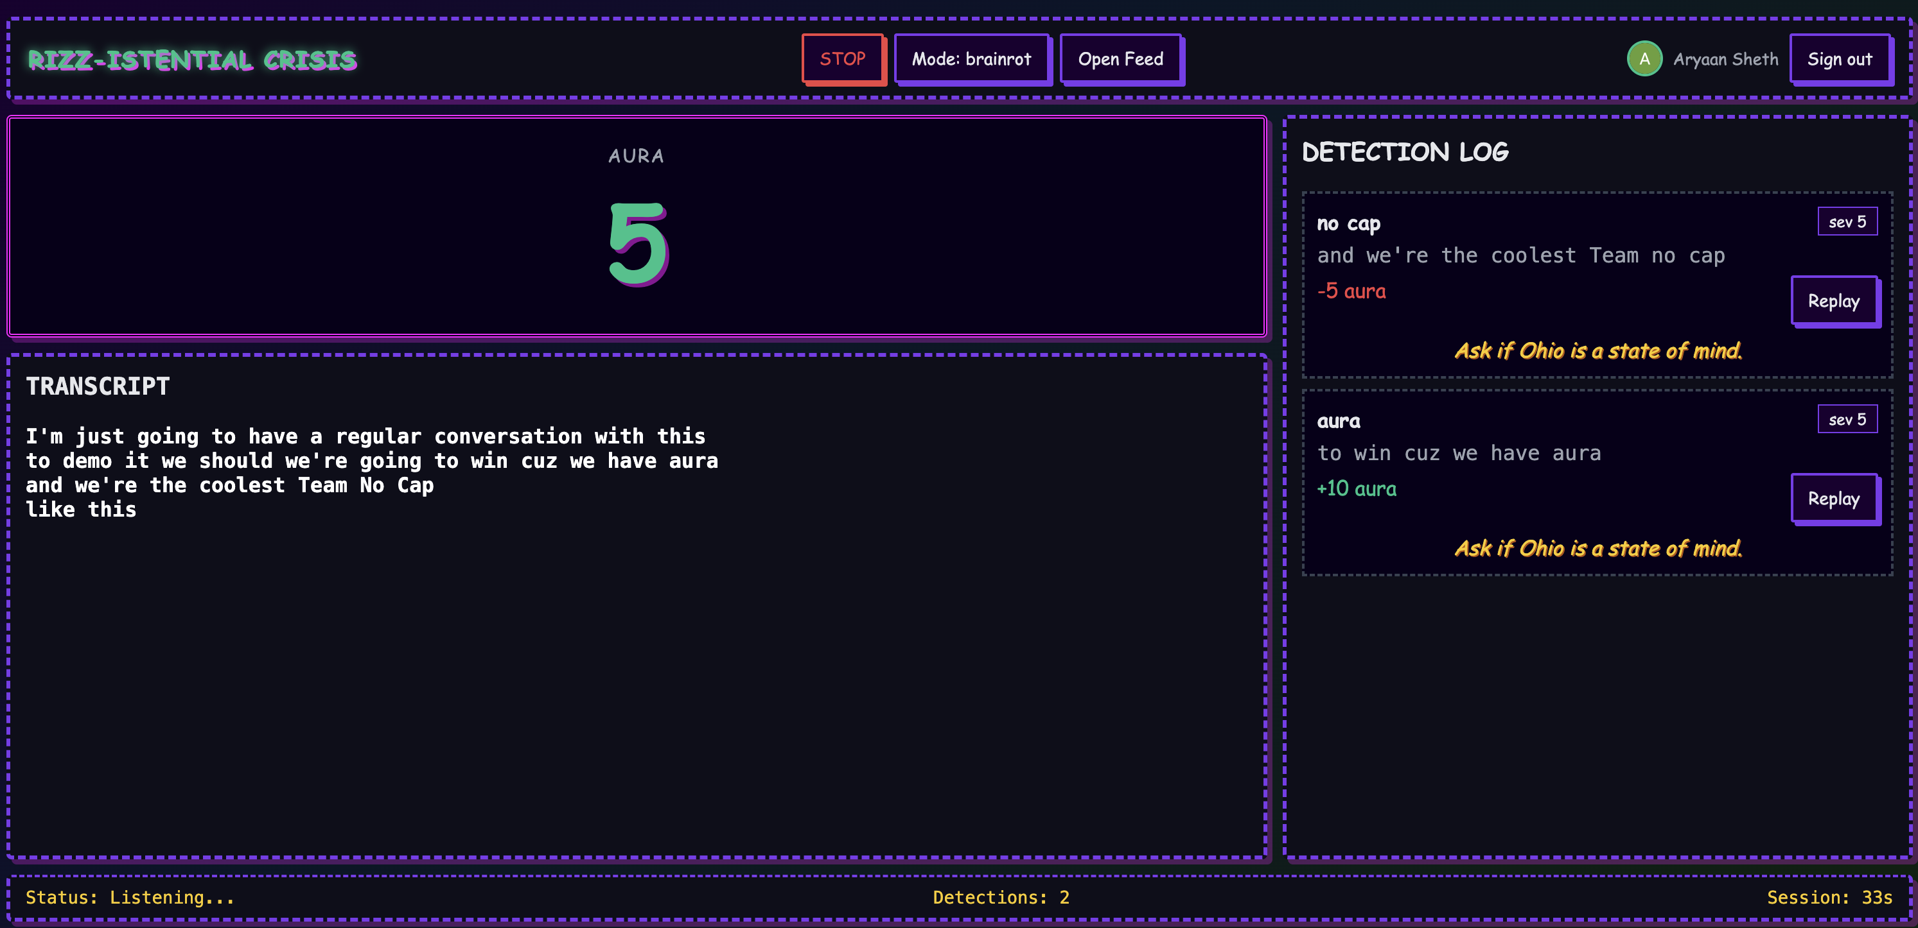
Task: Replay the 'aura' detection
Action: [x=1833, y=499]
